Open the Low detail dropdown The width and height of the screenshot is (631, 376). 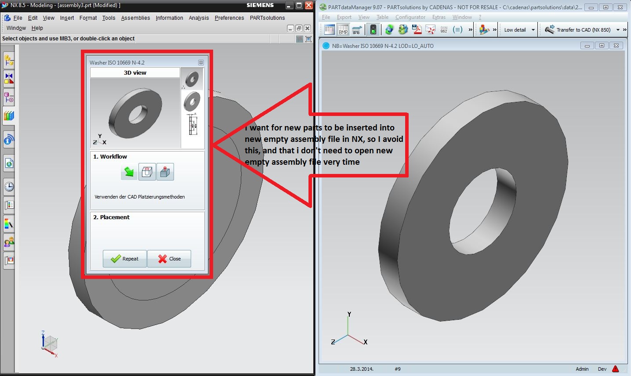[x=519, y=30]
